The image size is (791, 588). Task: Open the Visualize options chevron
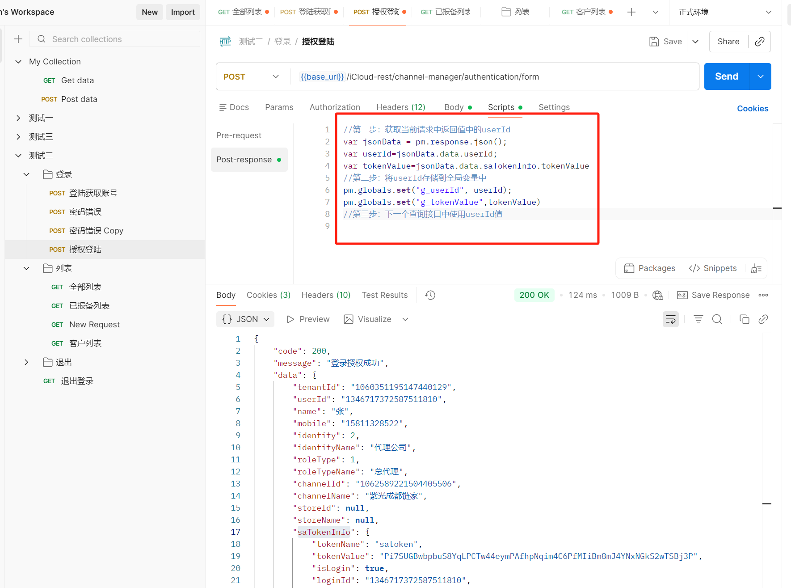tap(405, 319)
